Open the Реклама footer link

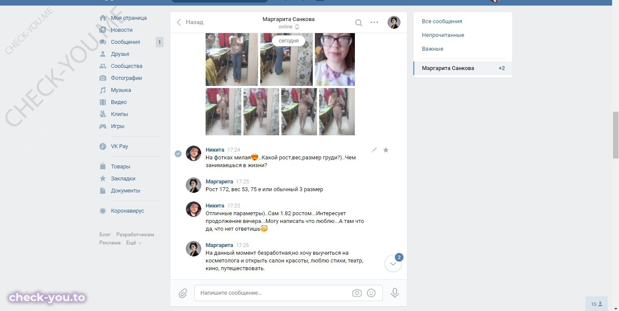110,243
